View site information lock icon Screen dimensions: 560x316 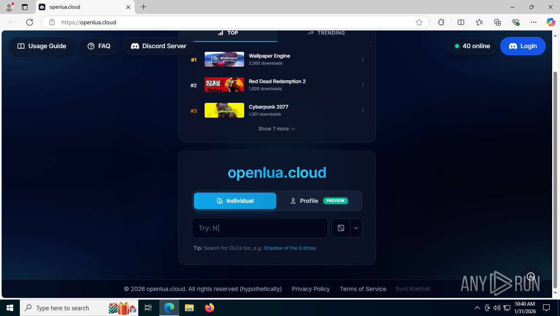(52, 22)
